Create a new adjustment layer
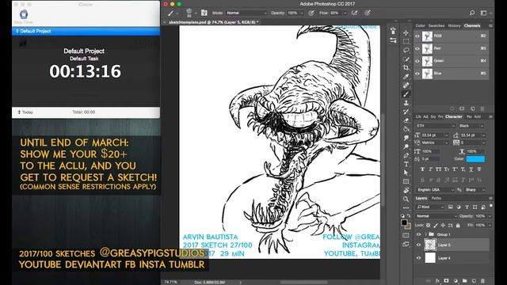507x285 pixels. tap(456, 281)
